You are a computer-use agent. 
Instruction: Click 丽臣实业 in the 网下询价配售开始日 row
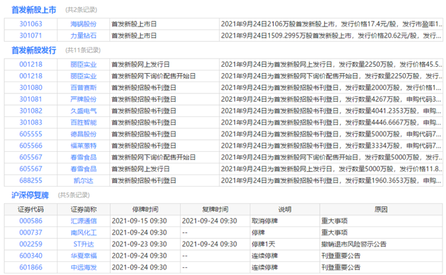click(84, 76)
